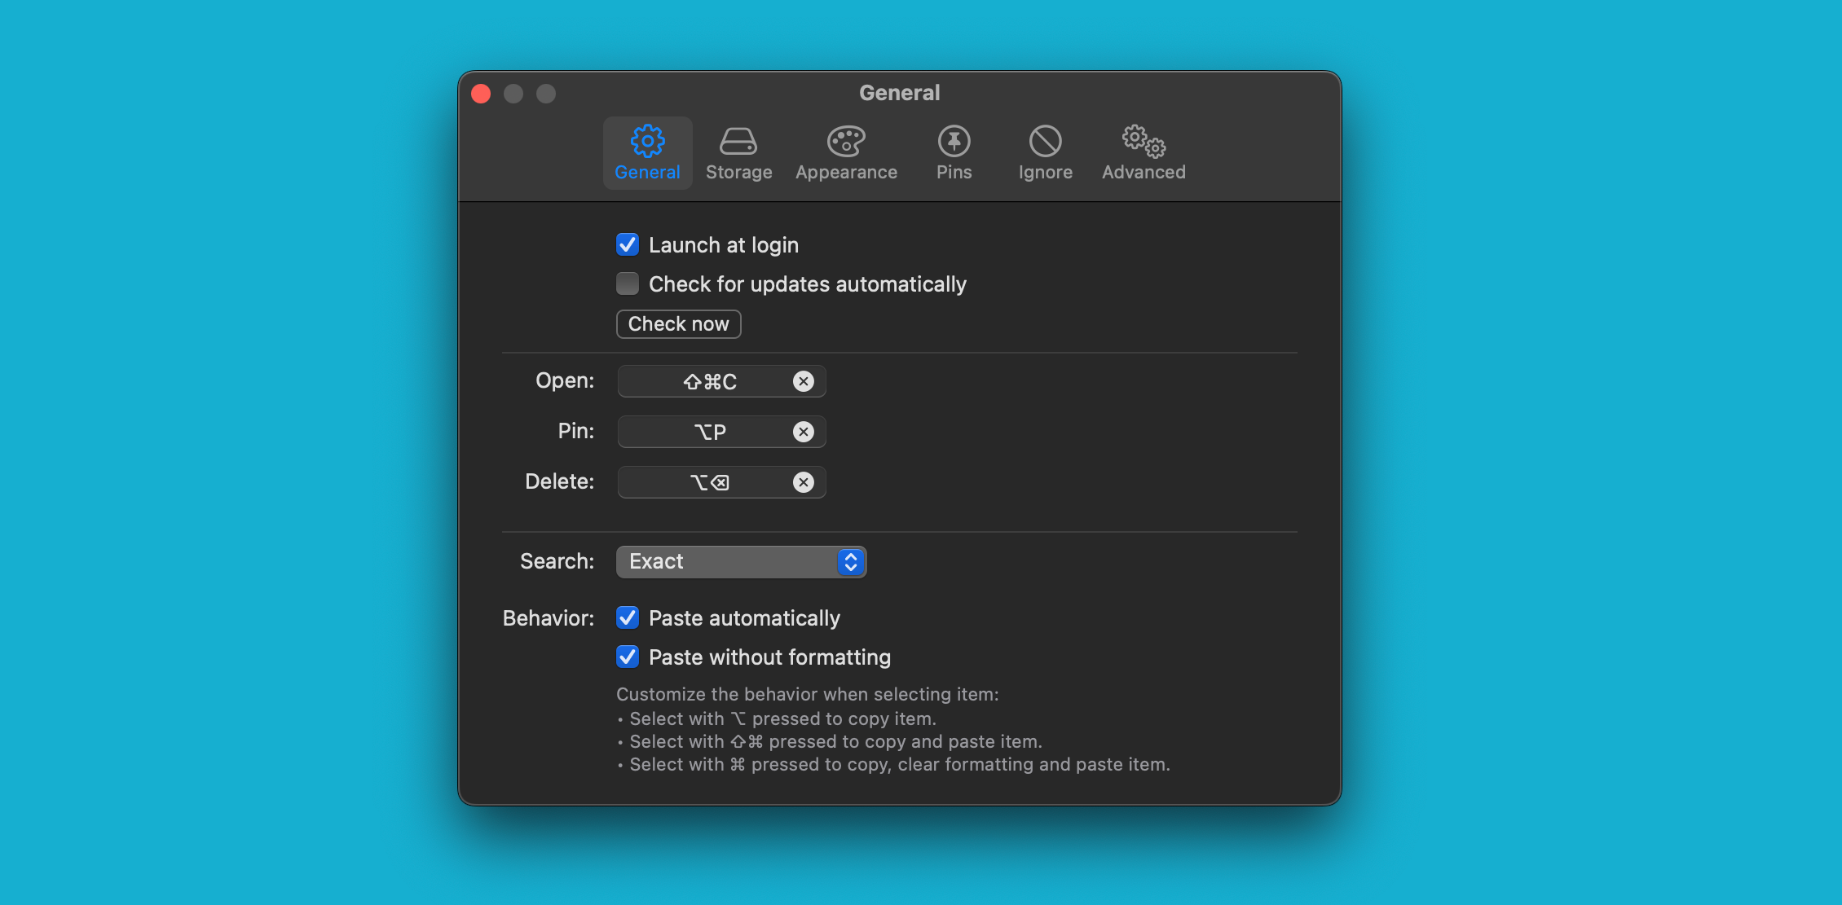Uncheck Paste automatically
The width and height of the screenshot is (1842, 905).
tap(627, 617)
